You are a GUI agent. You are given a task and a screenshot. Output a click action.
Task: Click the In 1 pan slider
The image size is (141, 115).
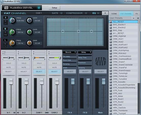9,58
